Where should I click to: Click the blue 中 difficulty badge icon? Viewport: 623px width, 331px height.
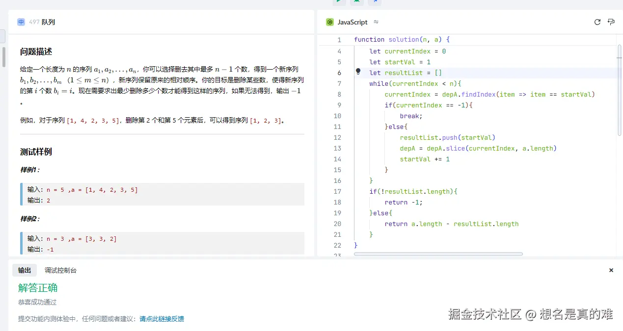(21, 22)
